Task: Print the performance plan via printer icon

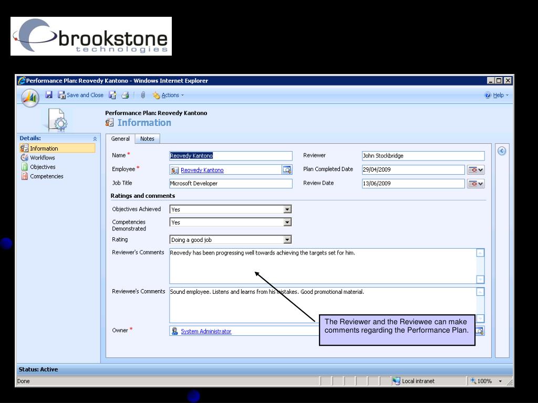Action: [125, 95]
